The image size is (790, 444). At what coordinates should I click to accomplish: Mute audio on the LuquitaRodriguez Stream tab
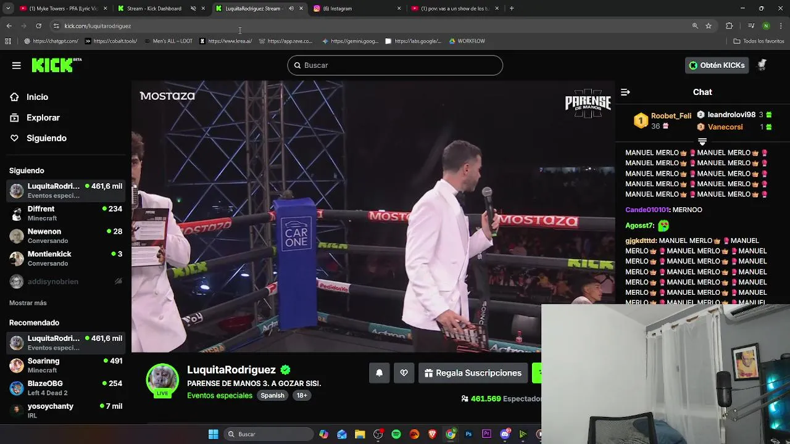tap(291, 9)
